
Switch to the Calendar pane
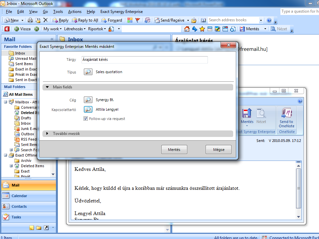[29, 196]
